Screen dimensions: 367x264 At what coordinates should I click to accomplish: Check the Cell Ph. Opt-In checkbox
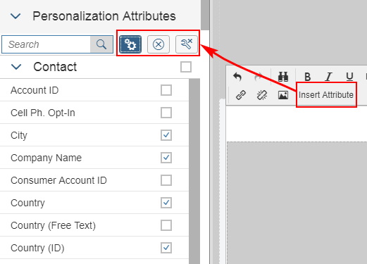coord(166,113)
